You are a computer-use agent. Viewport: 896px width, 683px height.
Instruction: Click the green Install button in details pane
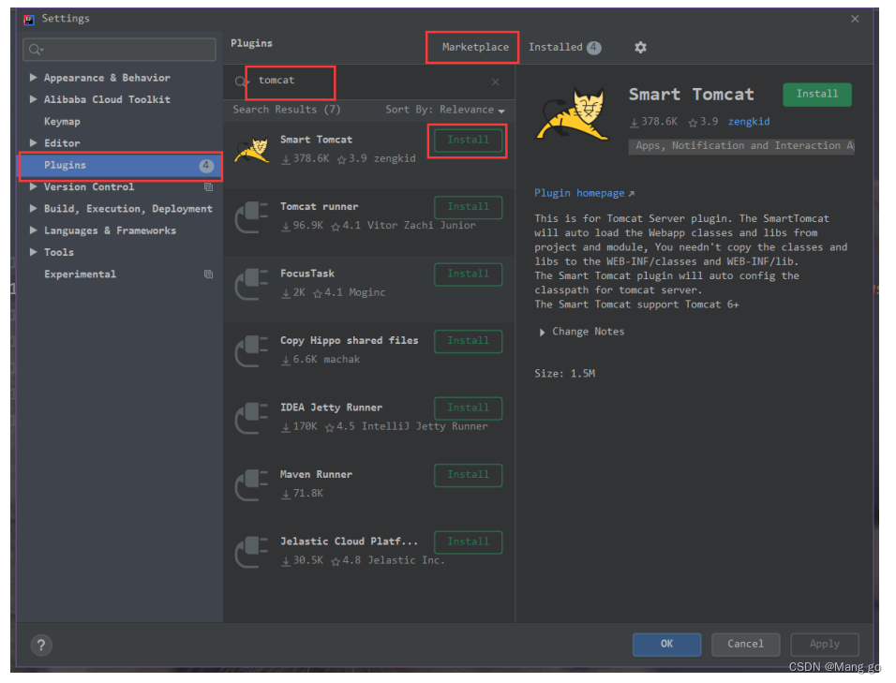[817, 95]
